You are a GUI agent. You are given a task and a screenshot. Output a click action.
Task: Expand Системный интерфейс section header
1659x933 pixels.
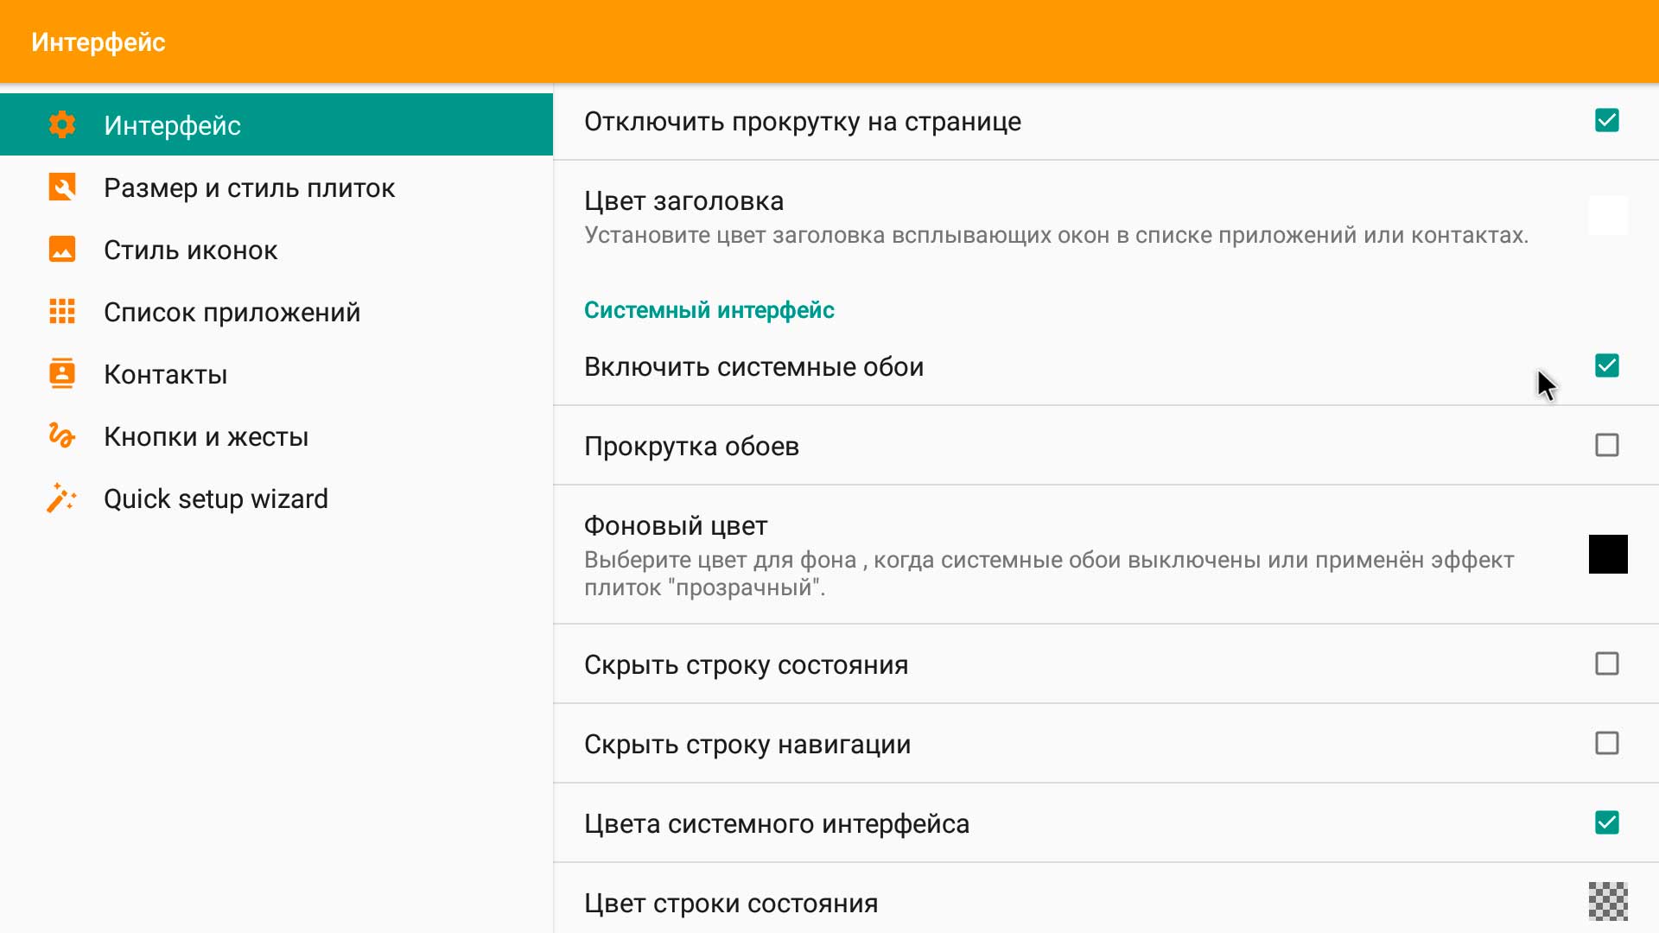(709, 308)
